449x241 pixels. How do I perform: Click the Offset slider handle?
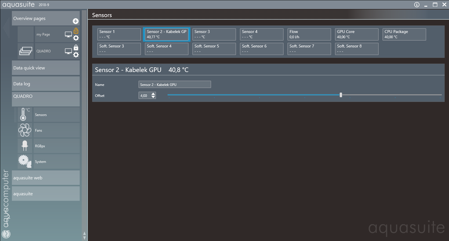click(341, 95)
